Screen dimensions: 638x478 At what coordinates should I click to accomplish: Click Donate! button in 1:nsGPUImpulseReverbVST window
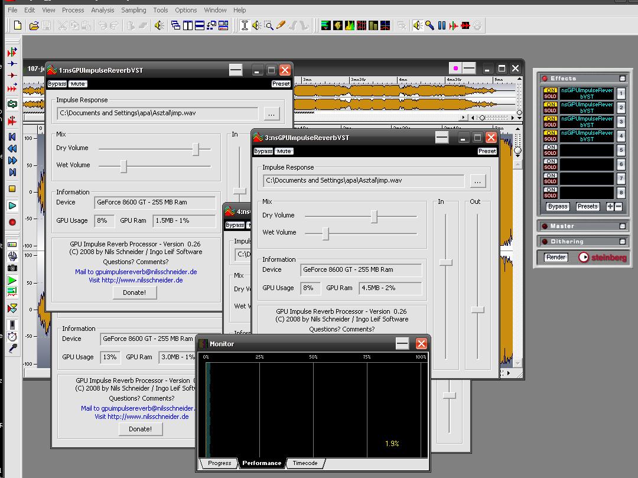[x=134, y=292]
